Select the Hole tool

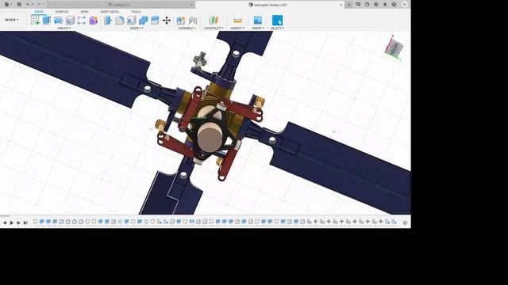70,21
